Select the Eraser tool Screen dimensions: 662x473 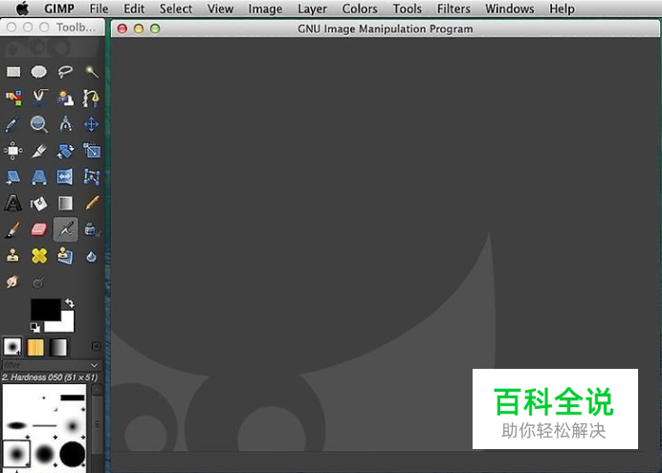coord(39,229)
